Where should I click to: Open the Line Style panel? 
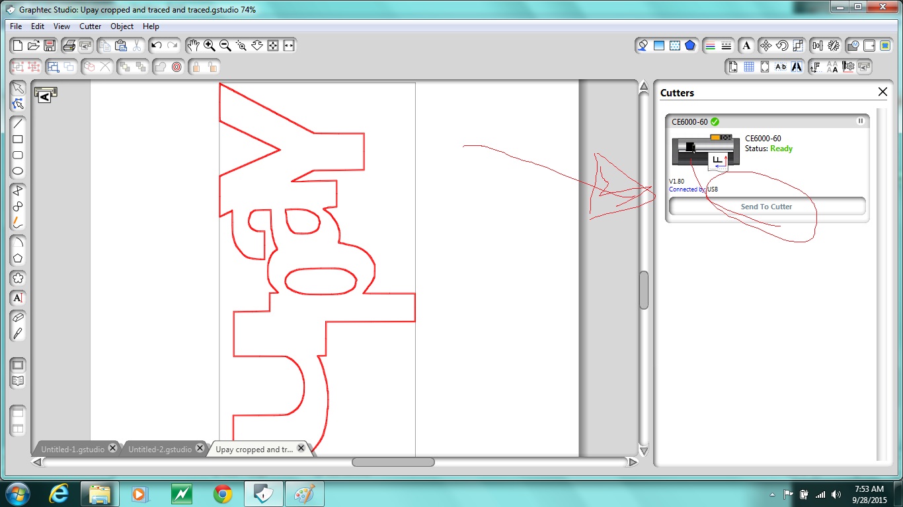(x=726, y=46)
